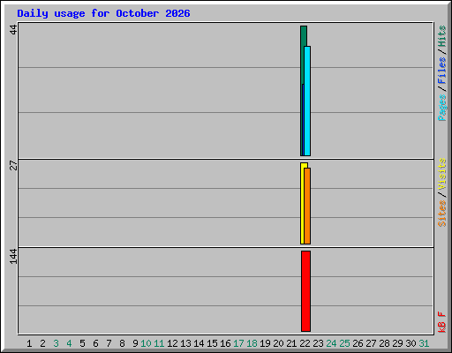Screen dimensions: 452x353
Task: Select the red KB F bar on day 22
Action: tap(305, 291)
